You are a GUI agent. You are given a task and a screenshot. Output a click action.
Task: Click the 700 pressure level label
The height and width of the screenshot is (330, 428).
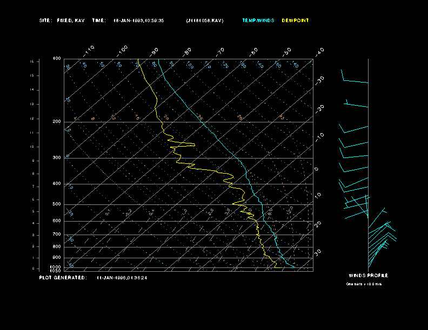tap(57, 234)
